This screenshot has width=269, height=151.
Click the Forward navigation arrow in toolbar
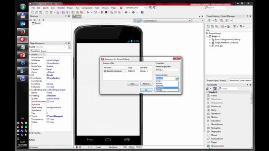[133, 12]
